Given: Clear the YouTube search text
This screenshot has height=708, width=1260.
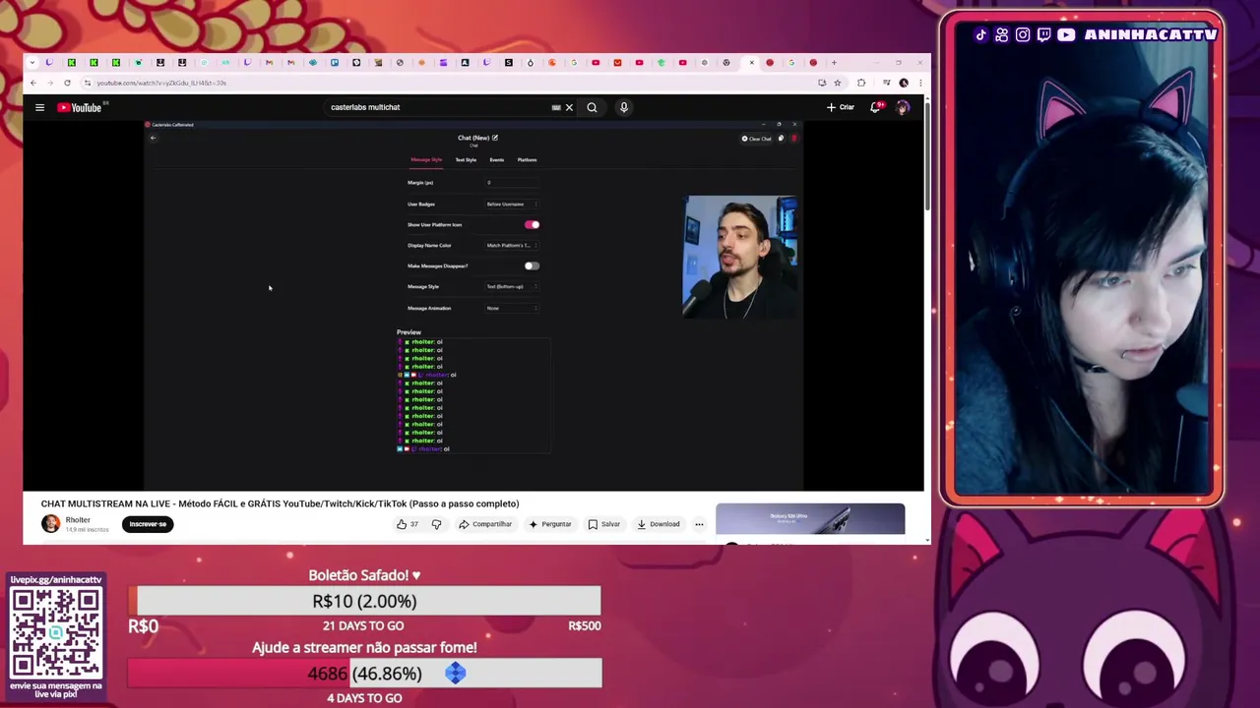Looking at the screenshot, I should tap(569, 107).
